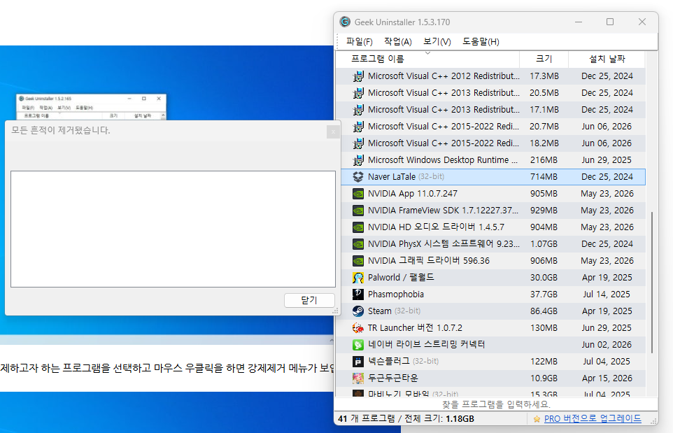Sort list by 설치 날짜 column header
The width and height of the screenshot is (673, 433).
[607, 59]
